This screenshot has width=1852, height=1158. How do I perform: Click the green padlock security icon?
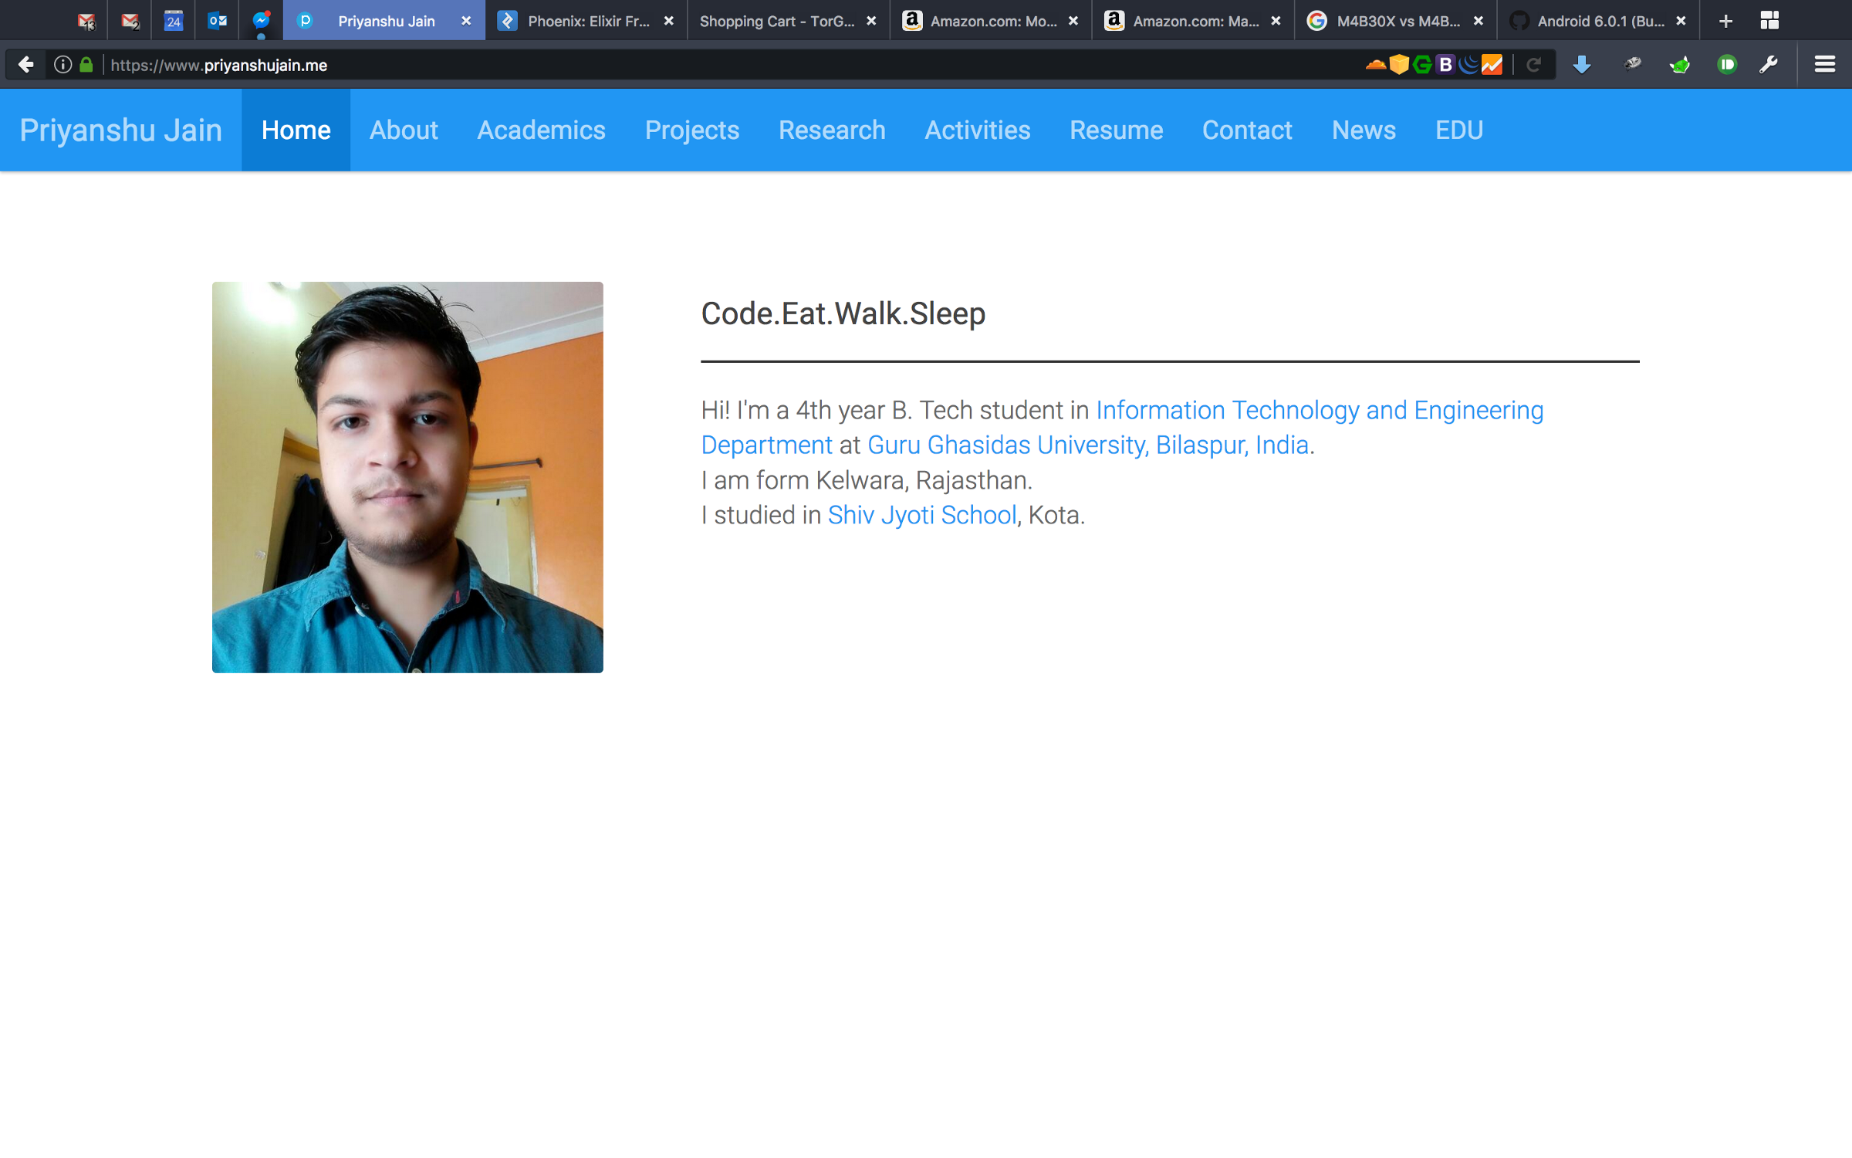(86, 65)
